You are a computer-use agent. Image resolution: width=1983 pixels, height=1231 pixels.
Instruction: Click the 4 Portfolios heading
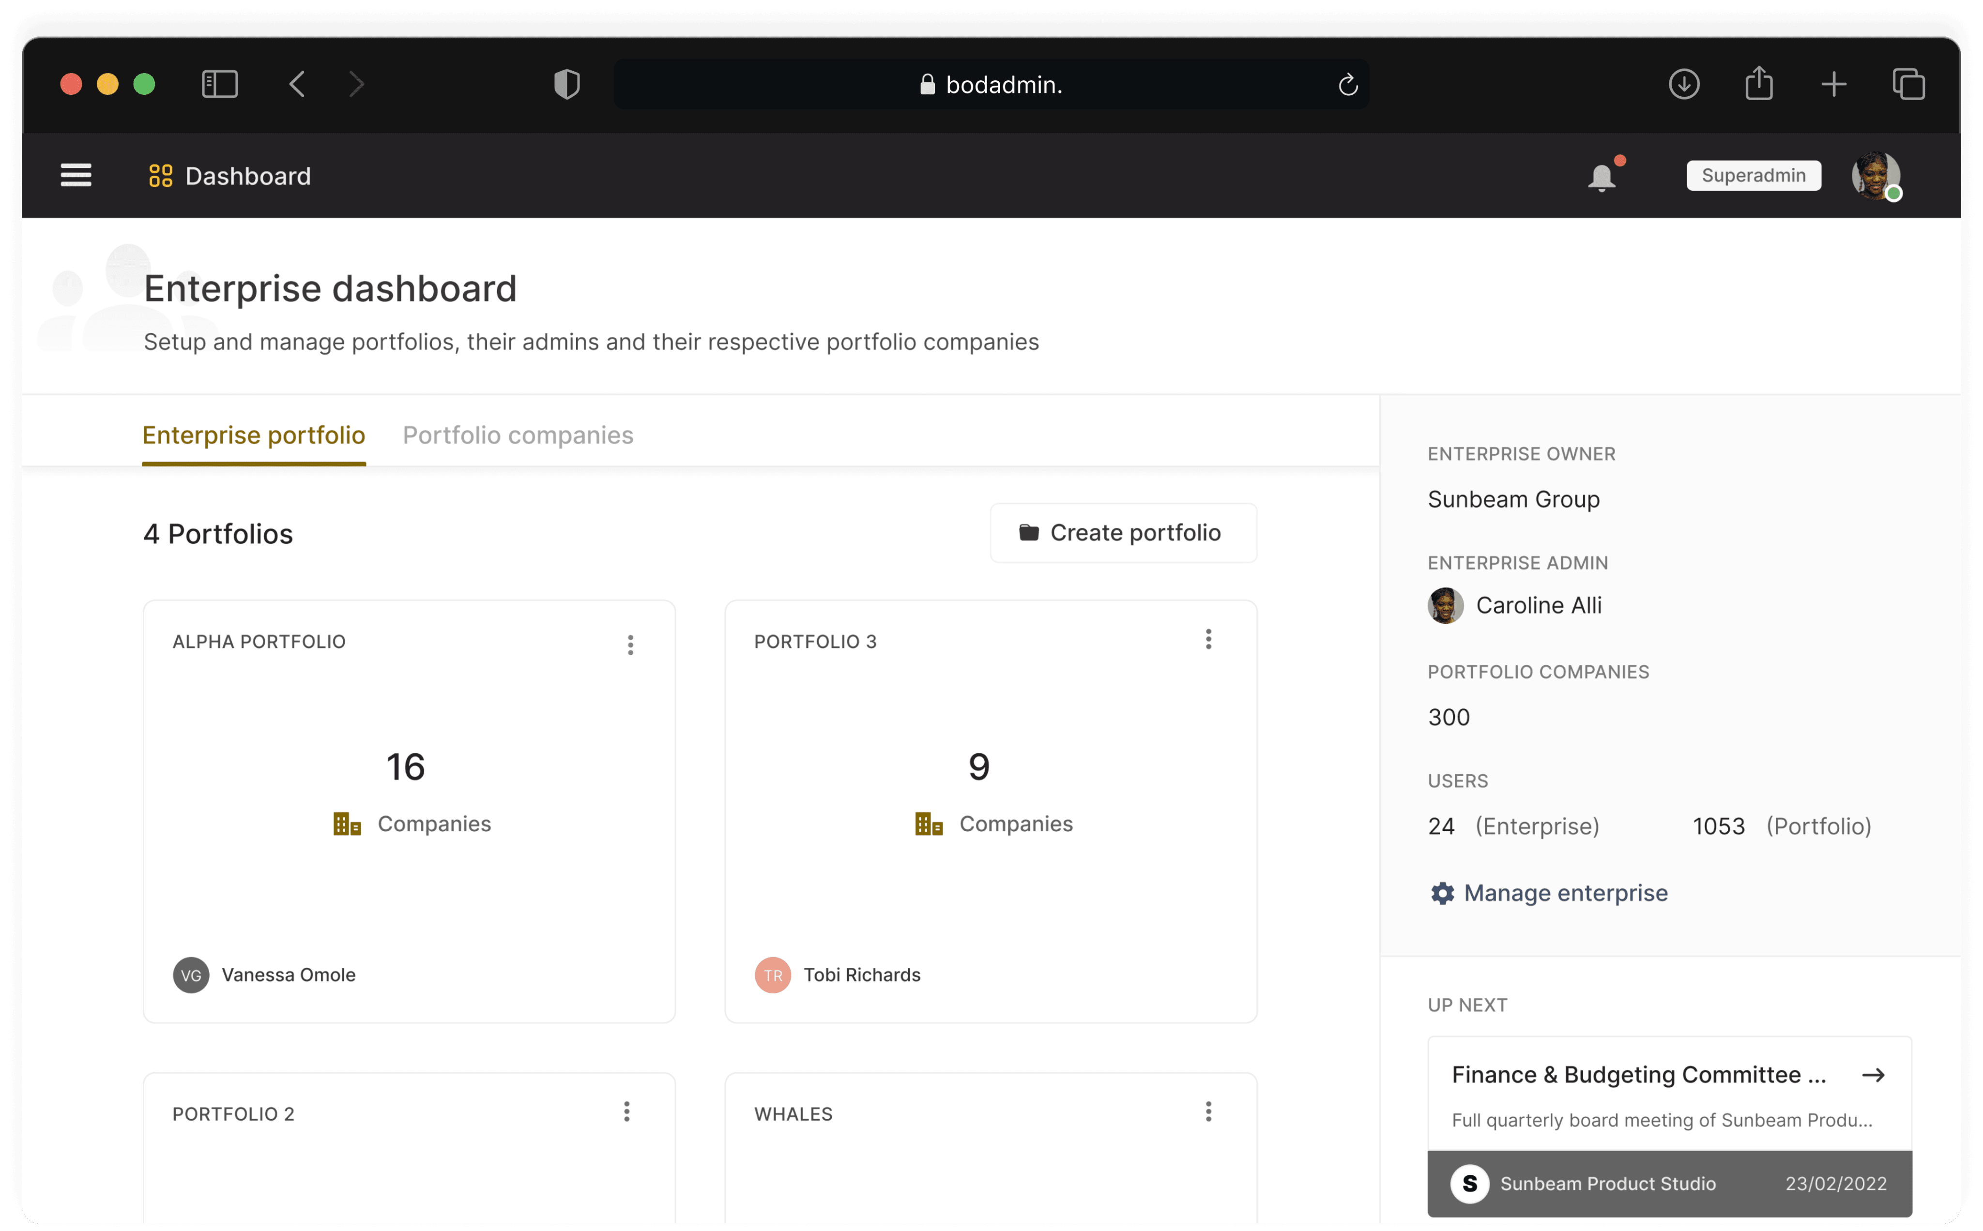coord(217,533)
